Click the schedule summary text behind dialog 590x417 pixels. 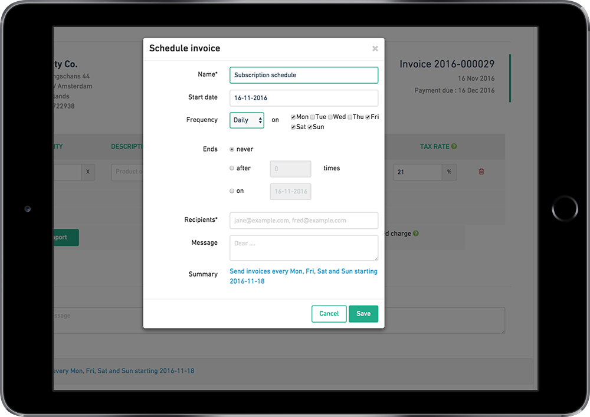tap(124, 371)
